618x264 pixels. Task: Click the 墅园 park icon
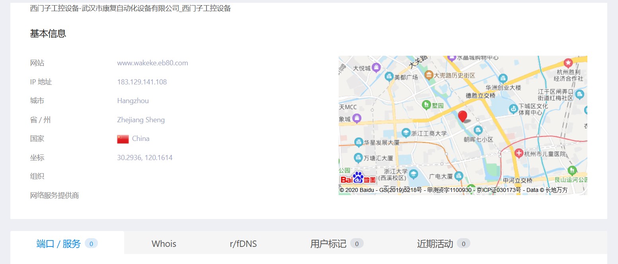(x=427, y=105)
